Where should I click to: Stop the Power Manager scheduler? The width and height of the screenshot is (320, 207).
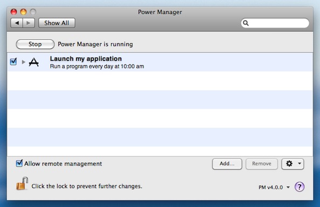[35, 44]
